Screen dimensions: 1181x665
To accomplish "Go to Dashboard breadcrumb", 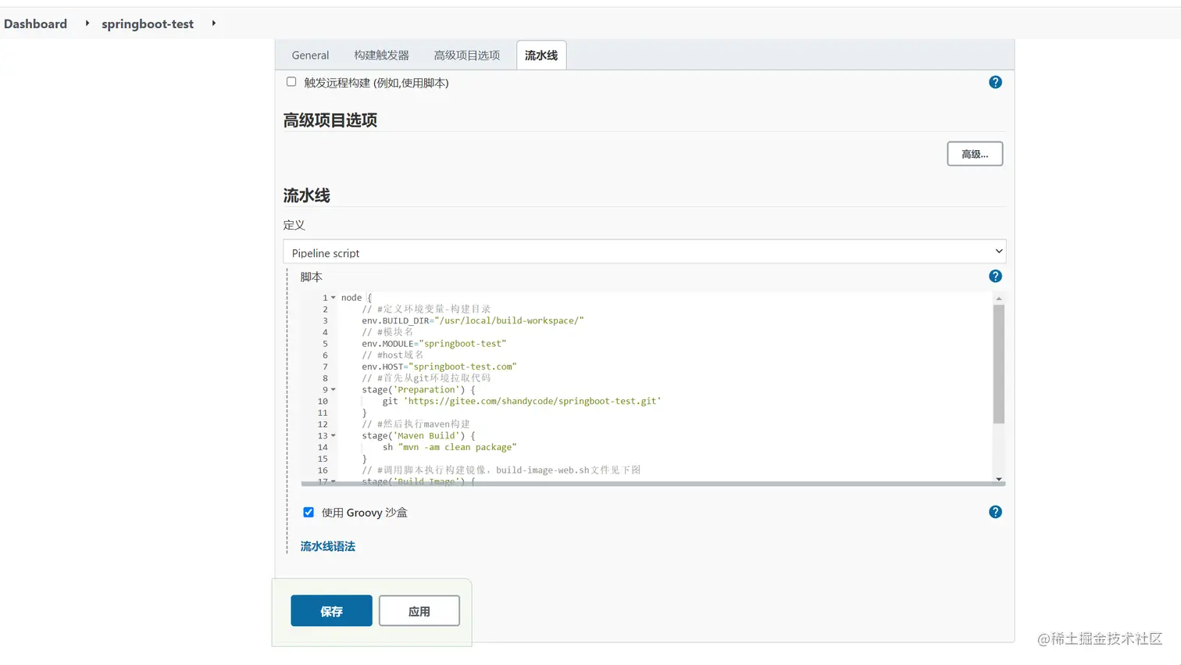I will (35, 23).
